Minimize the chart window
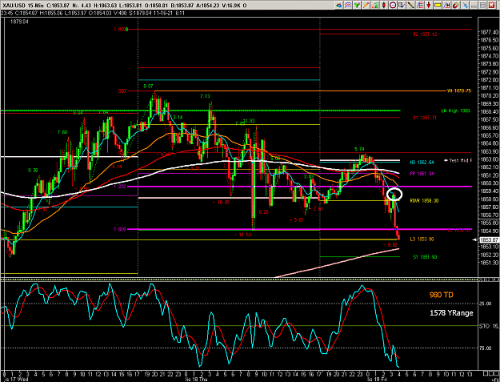This screenshot has height=382, width=500. click(474, 5)
